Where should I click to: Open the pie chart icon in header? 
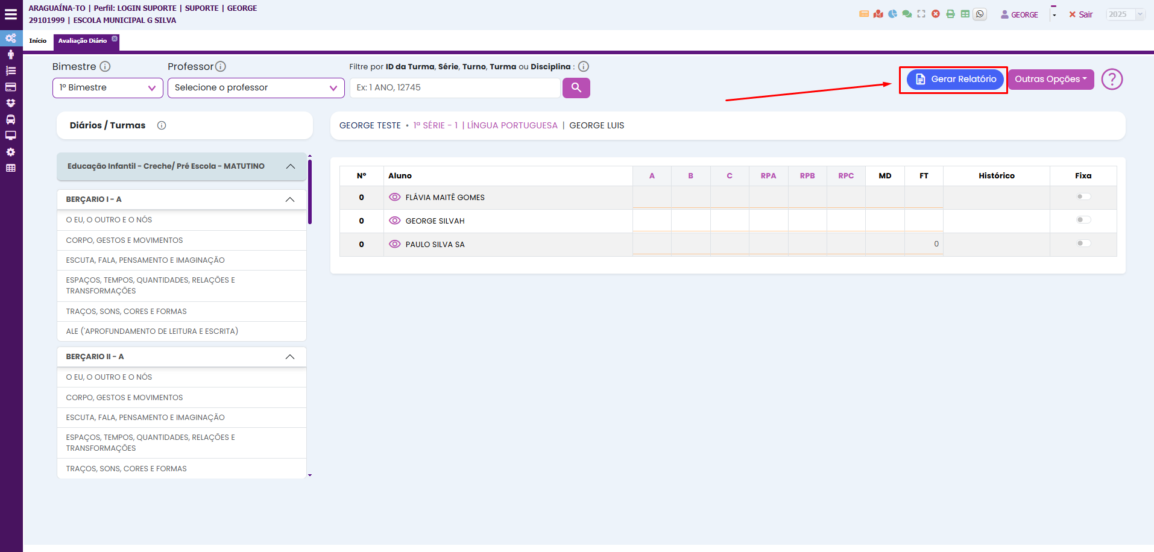[x=892, y=14]
